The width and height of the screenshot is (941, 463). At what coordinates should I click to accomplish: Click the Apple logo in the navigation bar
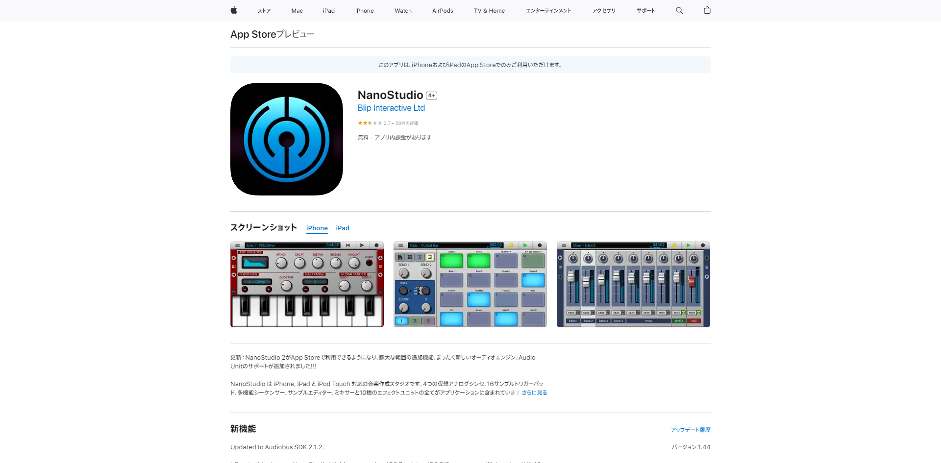click(x=234, y=10)
